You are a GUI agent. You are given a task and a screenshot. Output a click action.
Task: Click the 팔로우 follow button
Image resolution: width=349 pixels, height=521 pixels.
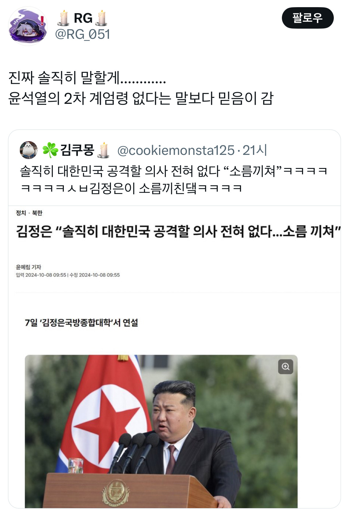[x=308, y=18]
